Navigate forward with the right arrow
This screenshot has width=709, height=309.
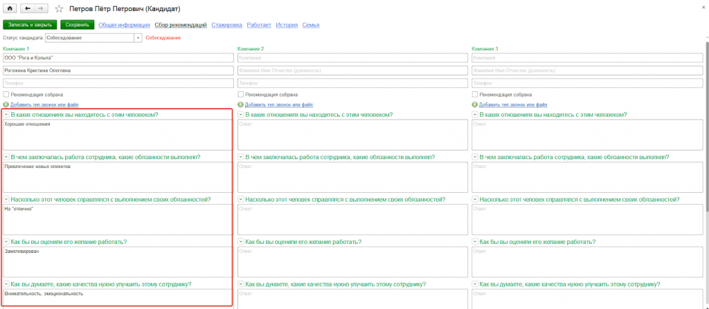pos(41,8)
